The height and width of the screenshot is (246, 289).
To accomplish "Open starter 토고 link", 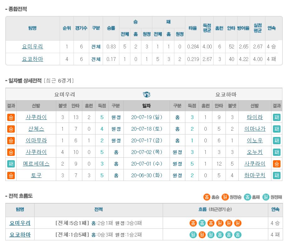I will click(x=36, y=175).
